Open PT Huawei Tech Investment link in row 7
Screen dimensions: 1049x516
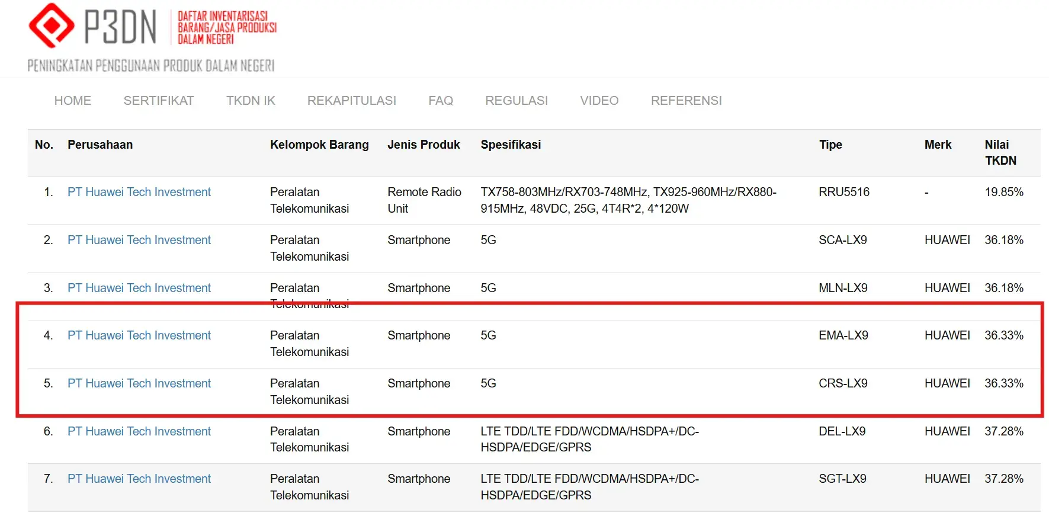pos(139,479)
